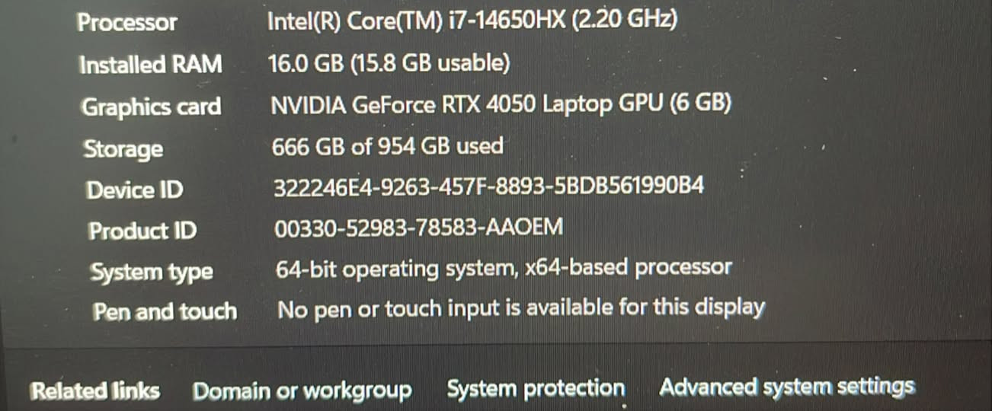Screen dimensions: 992x411
Task: Select the Intel Core i7-14650HX processor text
Action: click(x=472, y=21)
